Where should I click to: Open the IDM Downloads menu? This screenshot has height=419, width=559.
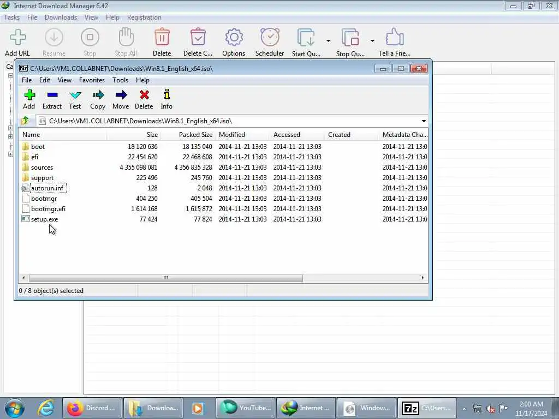(x=61, y=17)
